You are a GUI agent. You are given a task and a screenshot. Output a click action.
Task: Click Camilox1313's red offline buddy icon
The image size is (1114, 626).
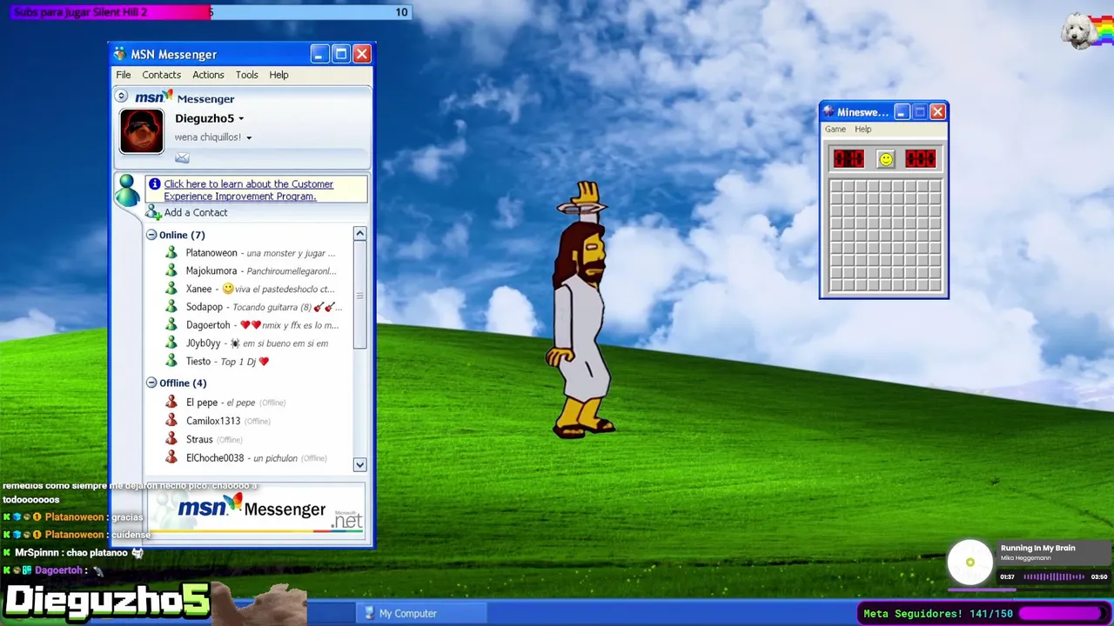171,421
